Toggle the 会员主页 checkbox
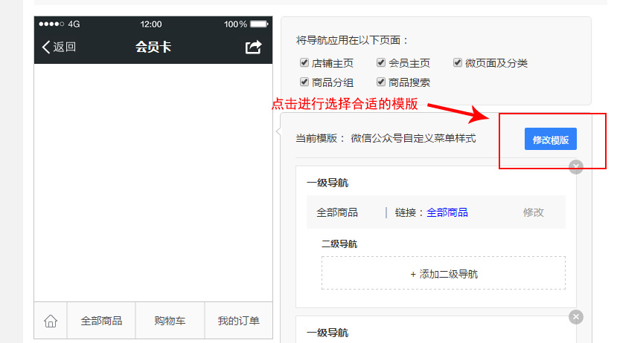 [381, 63]
